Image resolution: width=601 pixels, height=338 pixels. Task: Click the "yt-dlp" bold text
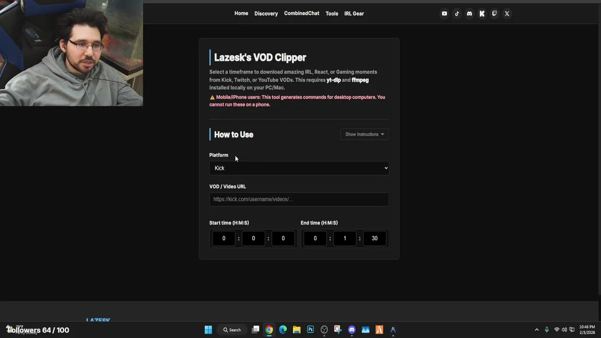[333, 80]
